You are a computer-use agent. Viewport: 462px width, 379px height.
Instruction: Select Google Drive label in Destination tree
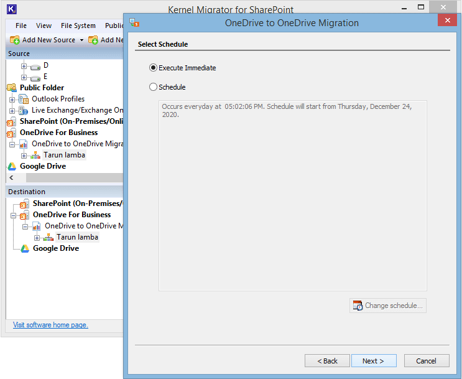click(x=56, y=248)
